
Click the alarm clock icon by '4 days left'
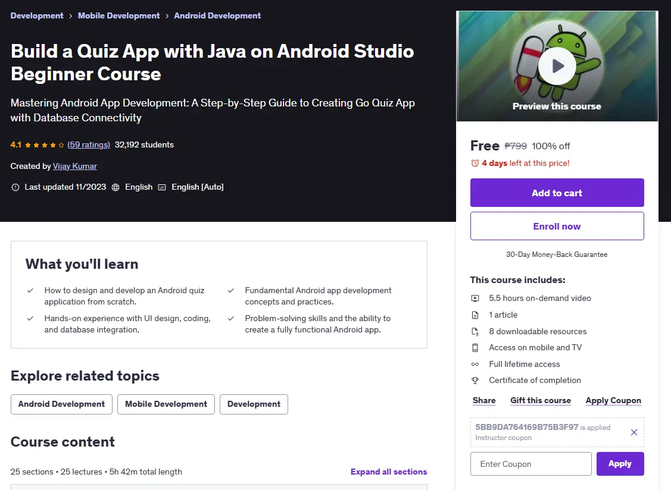[475, 163]
